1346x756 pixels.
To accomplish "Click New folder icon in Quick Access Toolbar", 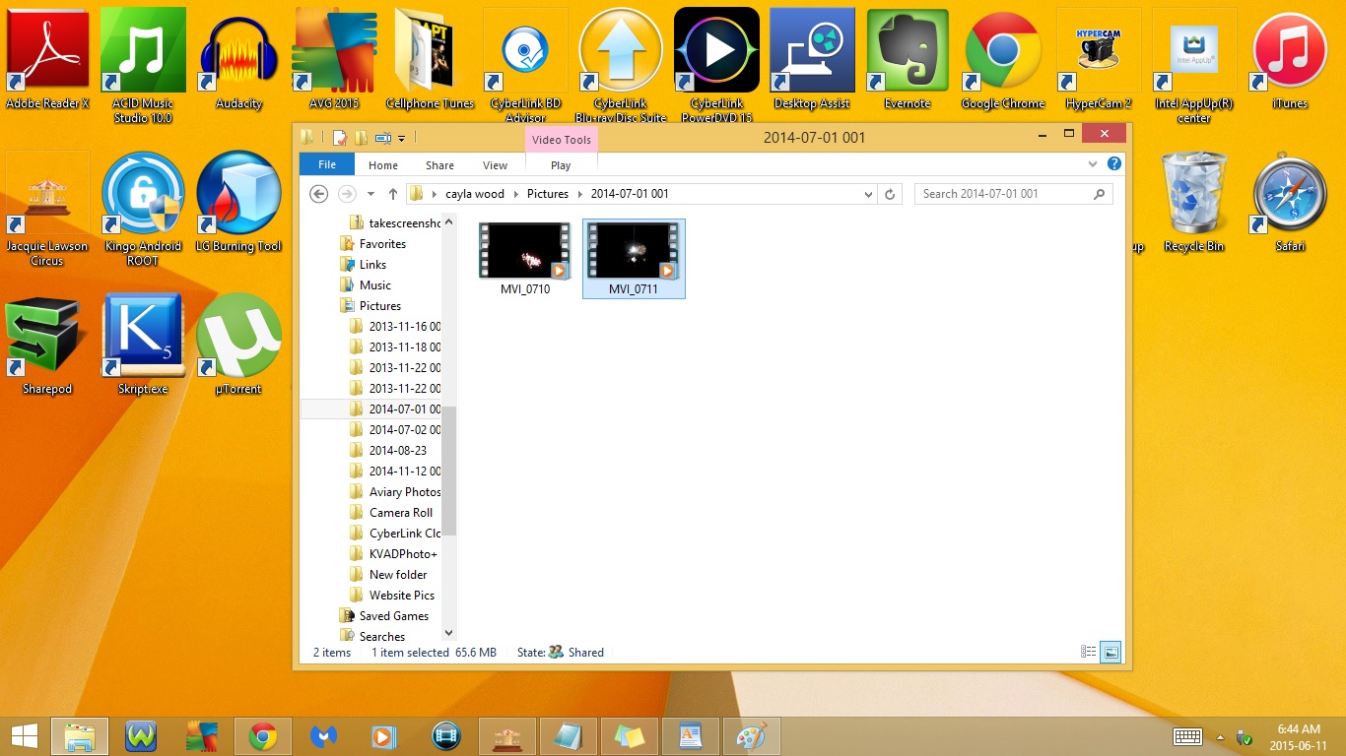I will coord(362,138).
